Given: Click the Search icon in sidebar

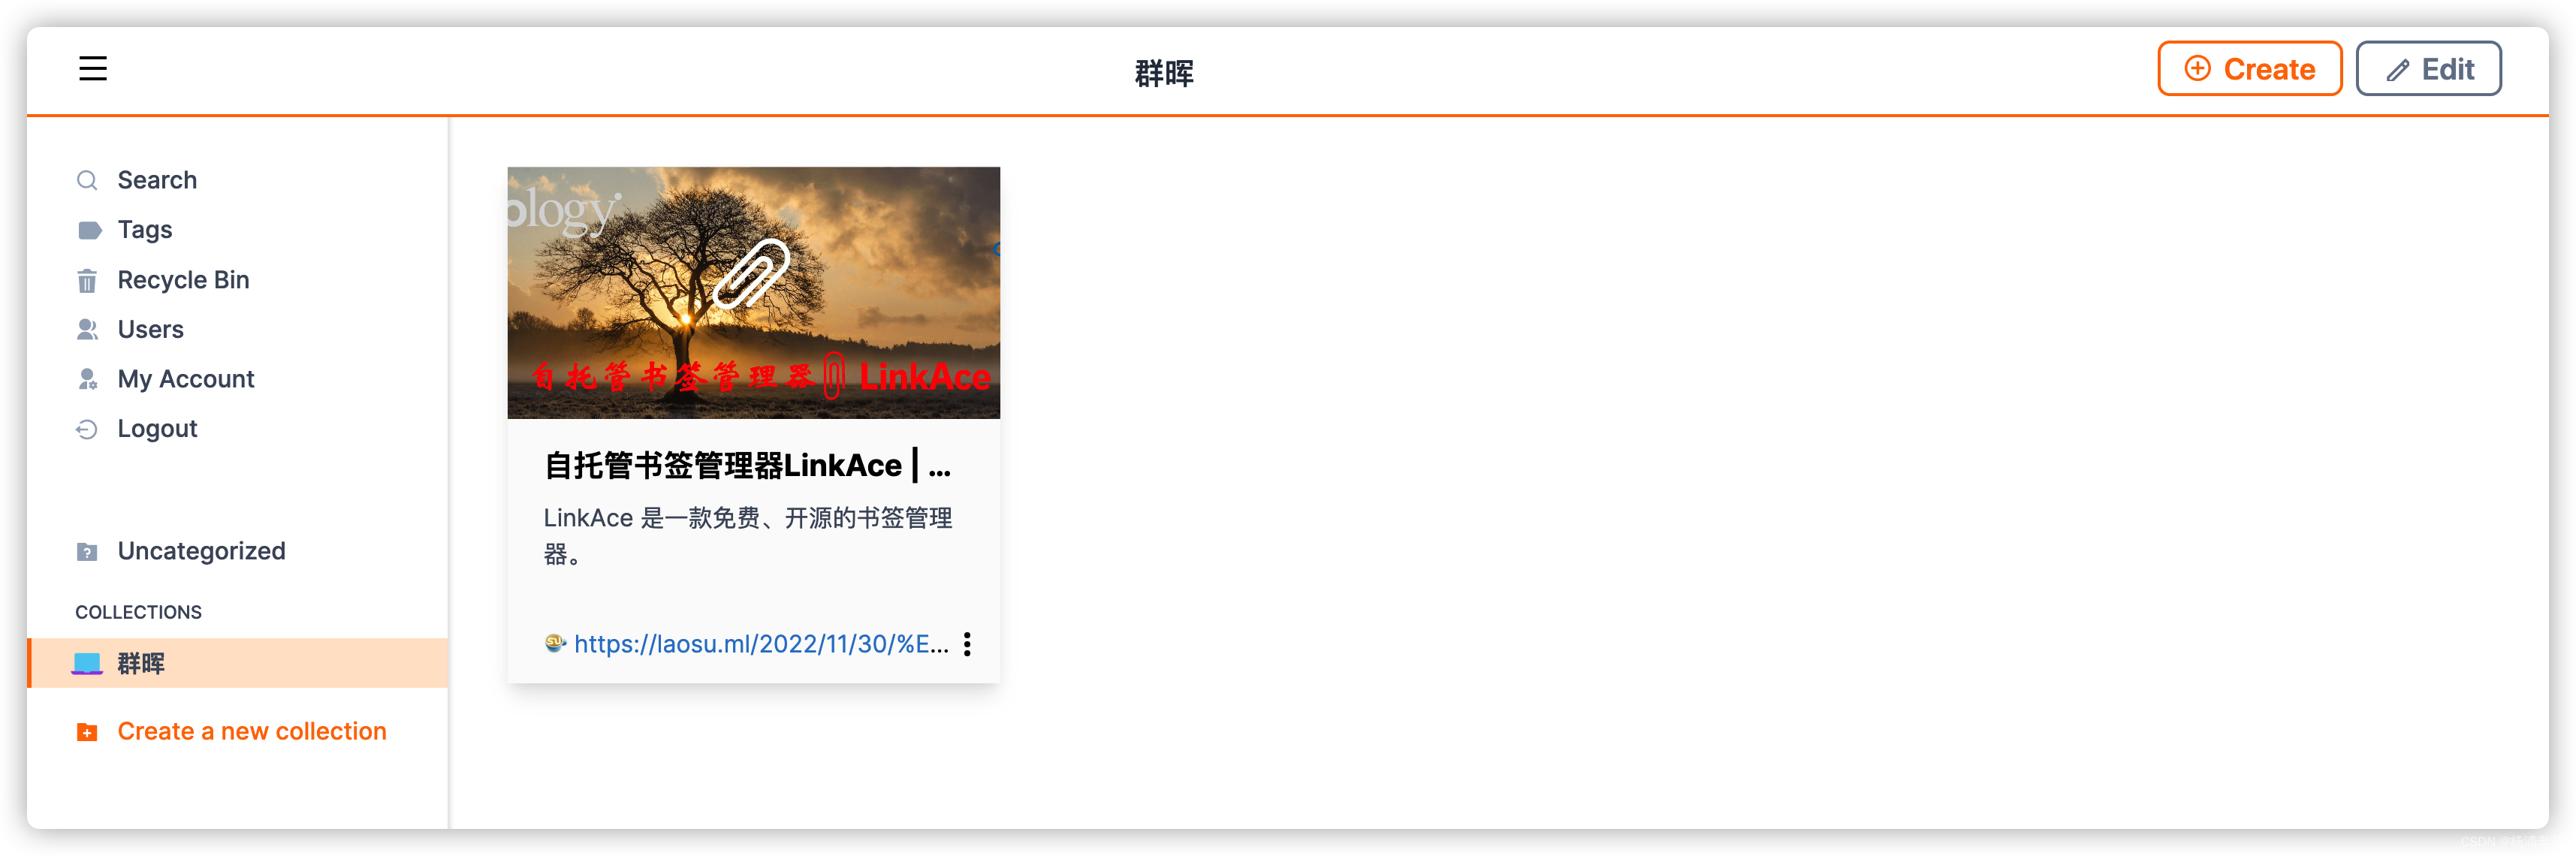Looking at the screenshot, I should pos(87,179).
